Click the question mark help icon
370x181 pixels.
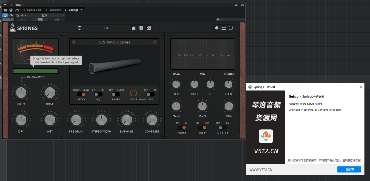[155, 42]
